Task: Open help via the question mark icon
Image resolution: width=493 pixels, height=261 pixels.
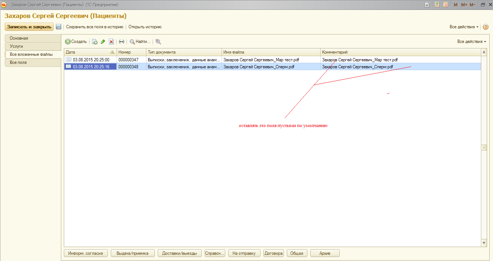Action: point(486,27)
